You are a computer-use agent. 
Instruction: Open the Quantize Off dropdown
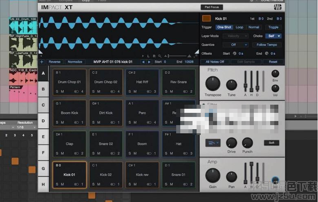[x=236, y=45]
